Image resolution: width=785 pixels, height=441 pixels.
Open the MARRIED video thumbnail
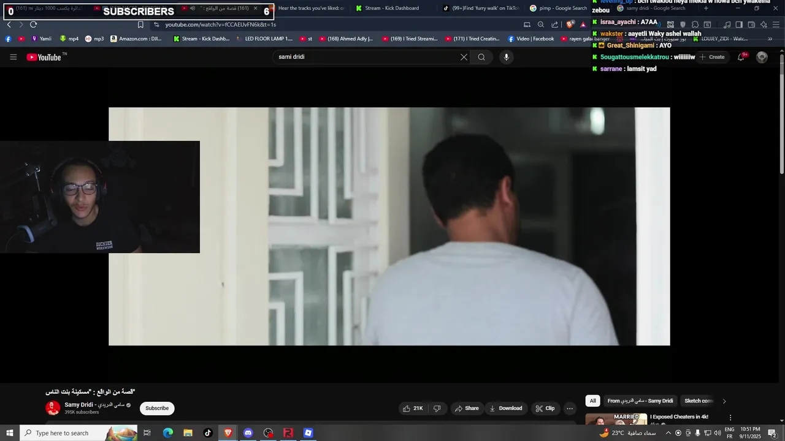[616, 419]
